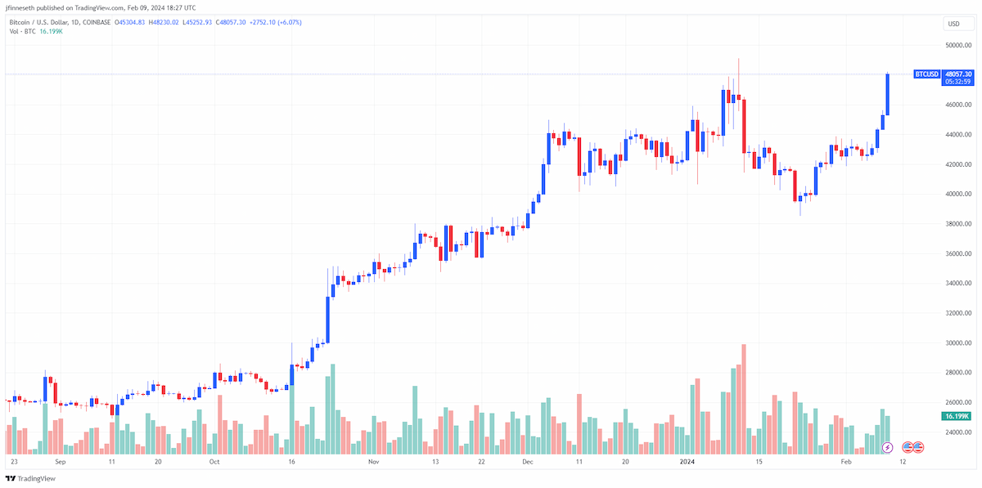Viewport: 982px width, 488px height.
Task: Click the Sep label on the time axis
Action: click(x=59, y=462)
